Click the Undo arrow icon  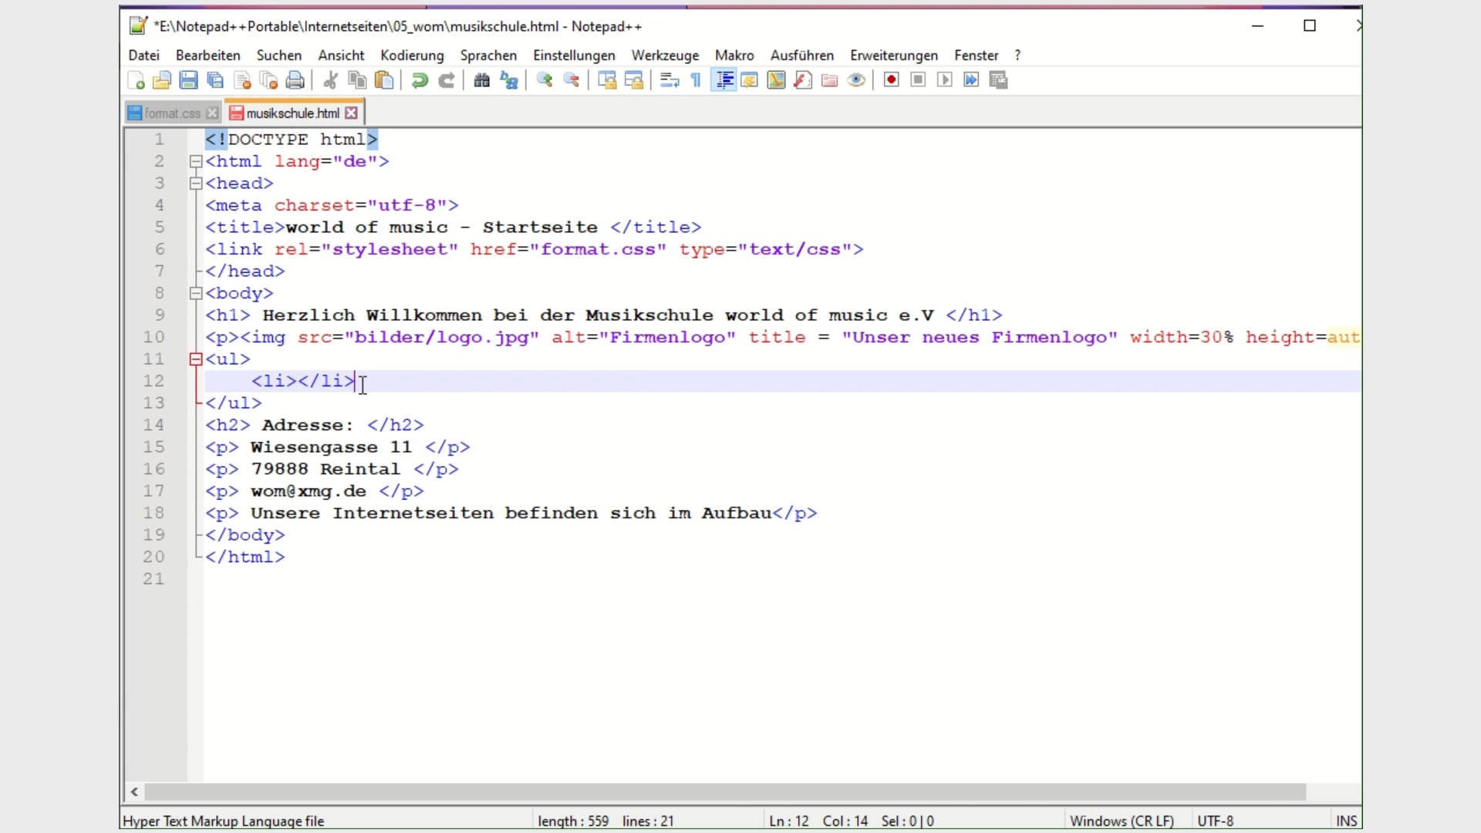coord(420,80)
